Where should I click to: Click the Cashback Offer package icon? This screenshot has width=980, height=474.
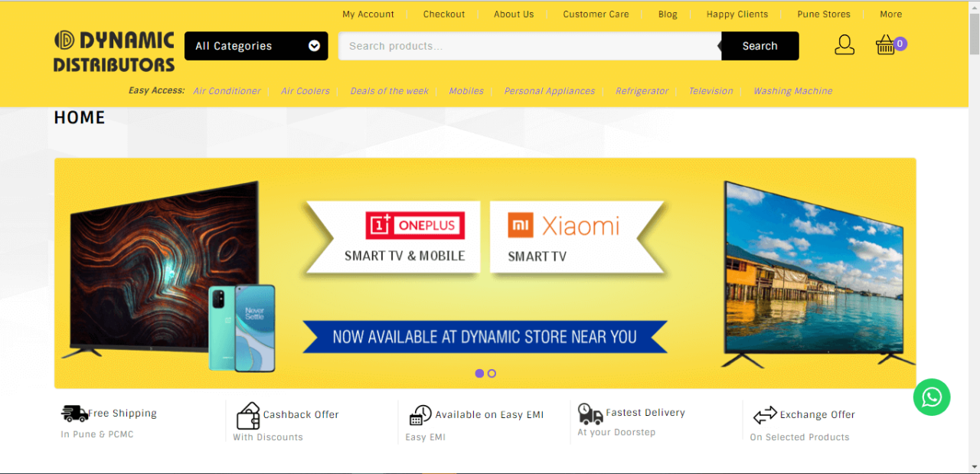(x=248, y=414)
